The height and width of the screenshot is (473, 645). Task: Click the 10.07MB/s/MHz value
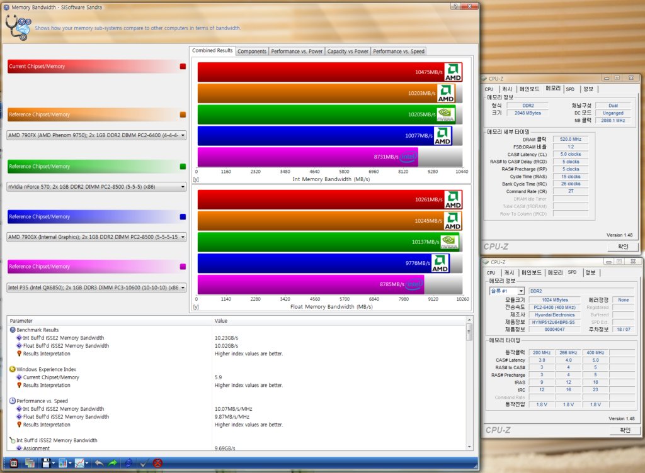(233, 409)
